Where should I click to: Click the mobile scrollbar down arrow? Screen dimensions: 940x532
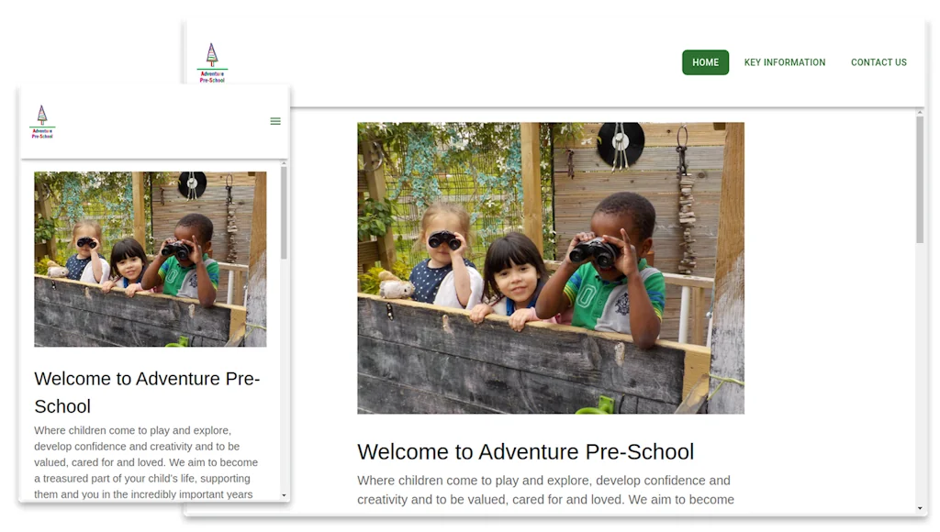(284, 495)
